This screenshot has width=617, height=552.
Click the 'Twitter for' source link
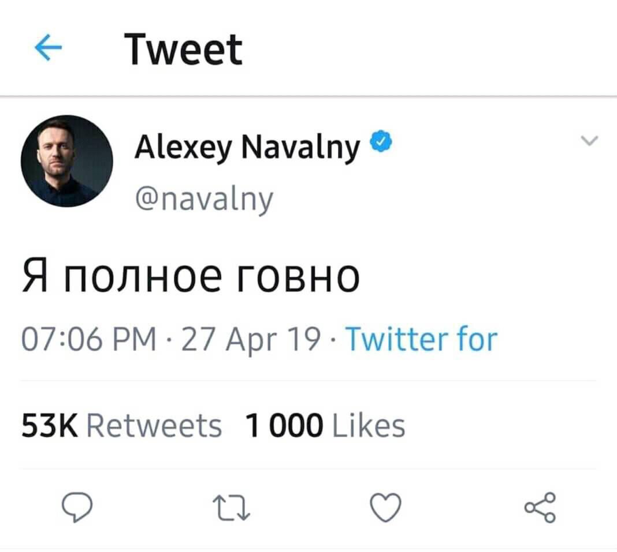tap(421, 339)
